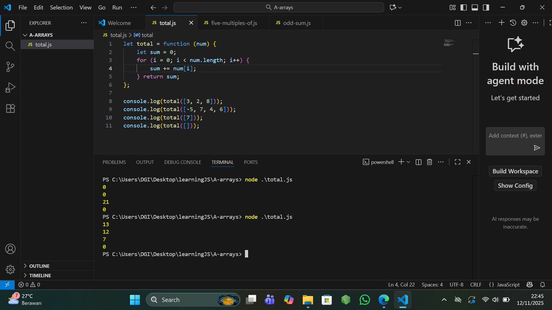Split the editor using the split icon
Image resolution: width=552 pixels, height=310 pixels.
tap(457, 23)
